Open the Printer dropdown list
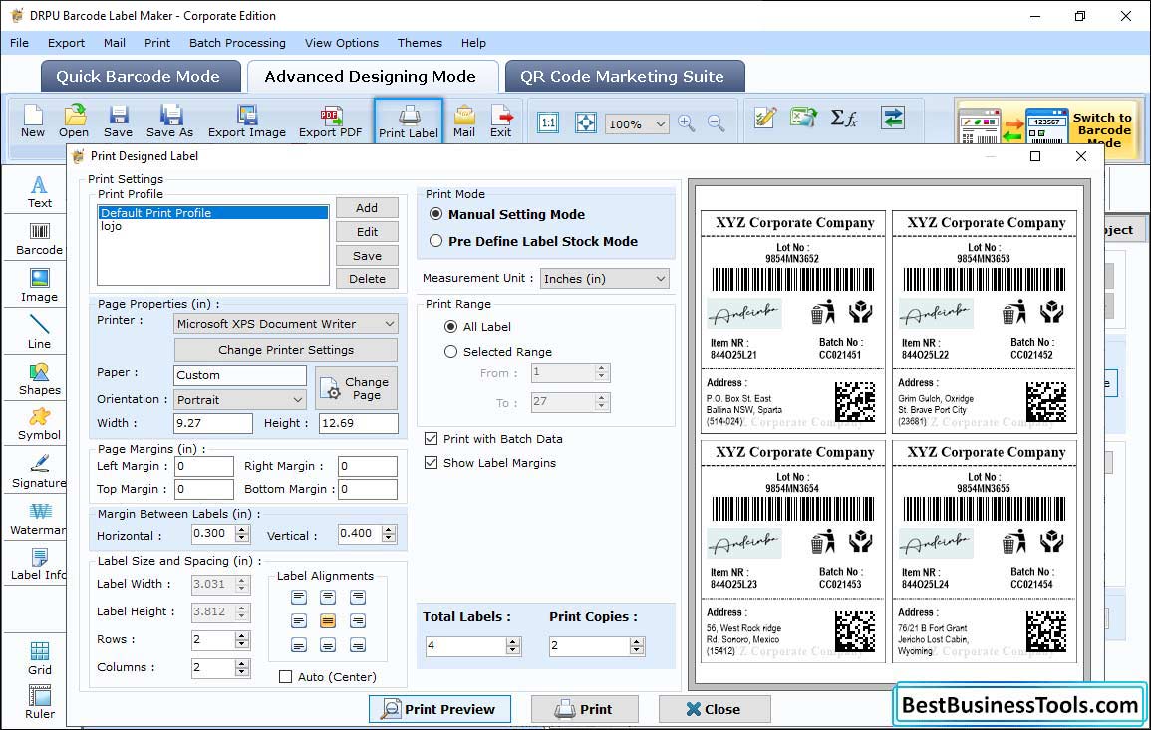Image resolution: width=1151 pixels, height=730 pixels. (286, 324)
